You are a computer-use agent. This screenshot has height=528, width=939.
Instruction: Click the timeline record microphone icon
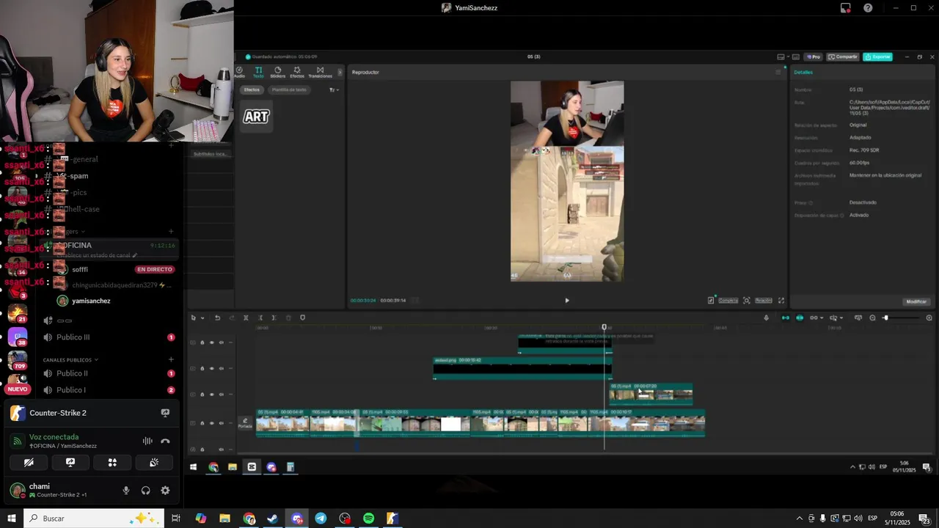coord(766,318)
